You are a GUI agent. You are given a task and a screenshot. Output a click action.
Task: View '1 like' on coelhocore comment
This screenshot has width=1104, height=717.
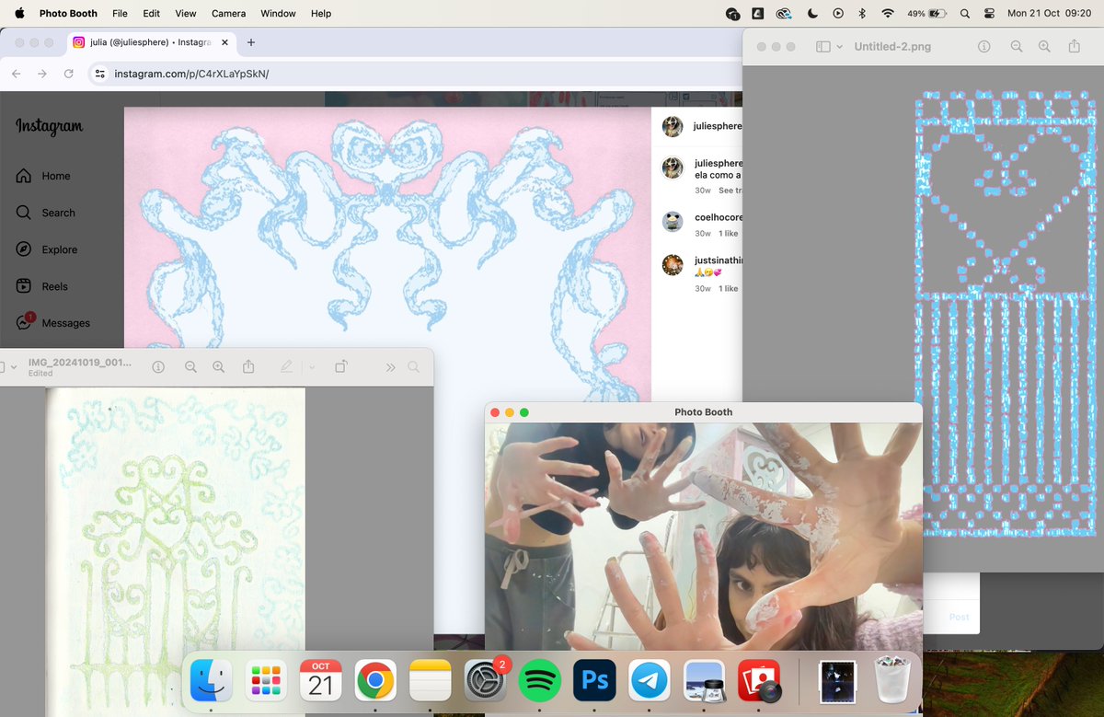[728, 234]
